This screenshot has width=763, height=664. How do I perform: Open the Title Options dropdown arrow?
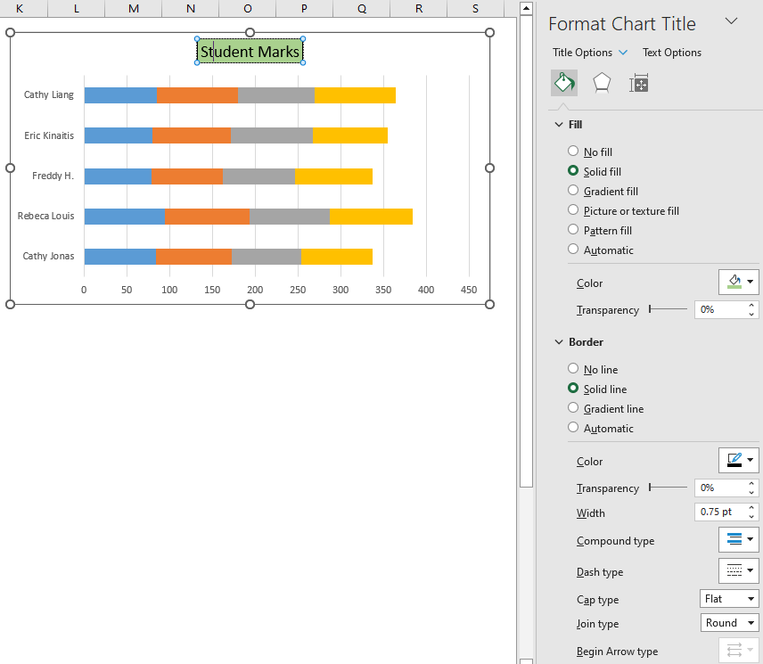[x=623, y=53]
